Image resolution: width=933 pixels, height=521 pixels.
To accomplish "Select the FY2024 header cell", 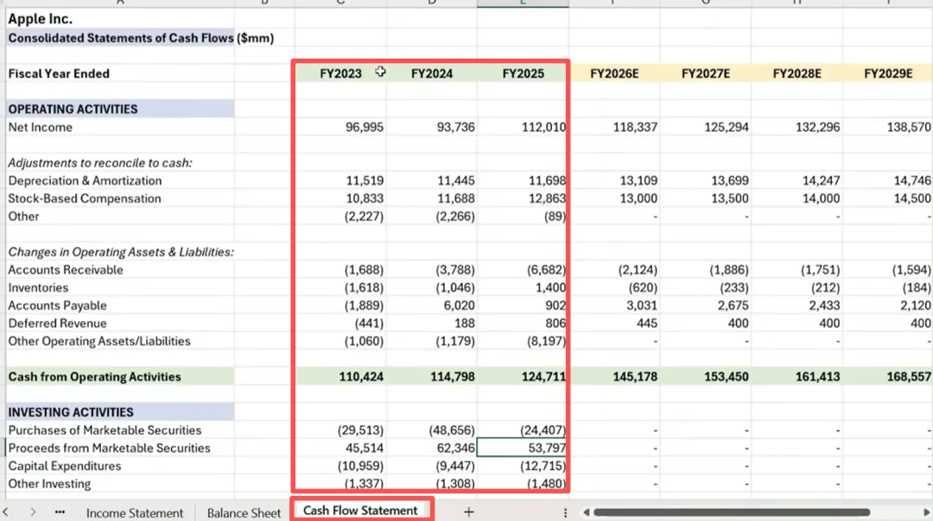I will [x=432, y=73].
